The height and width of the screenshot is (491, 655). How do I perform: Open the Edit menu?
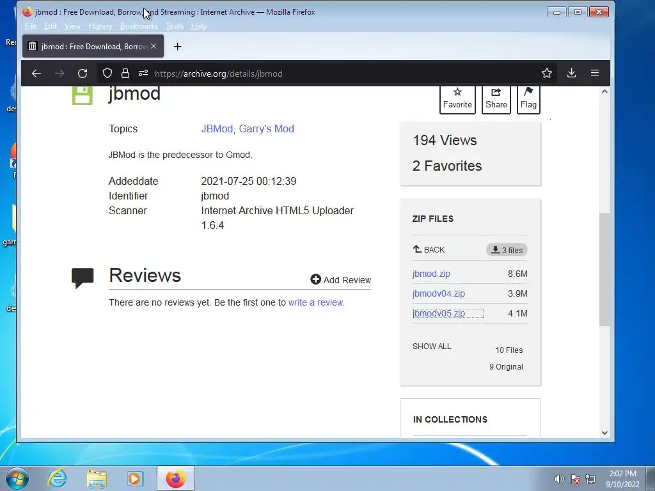[50, 26]
